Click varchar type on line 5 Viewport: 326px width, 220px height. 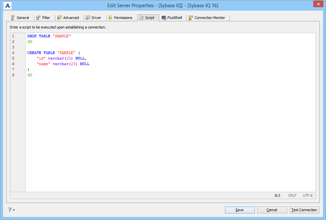click(56, 59)
